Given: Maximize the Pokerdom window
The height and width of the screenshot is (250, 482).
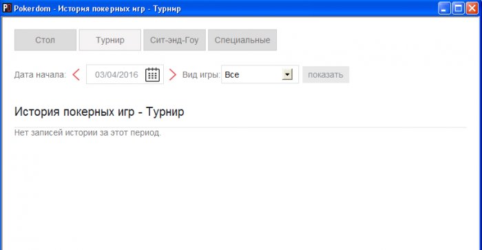Looking at the screenshot, I should pyautogui.click(x=458, y=8).
